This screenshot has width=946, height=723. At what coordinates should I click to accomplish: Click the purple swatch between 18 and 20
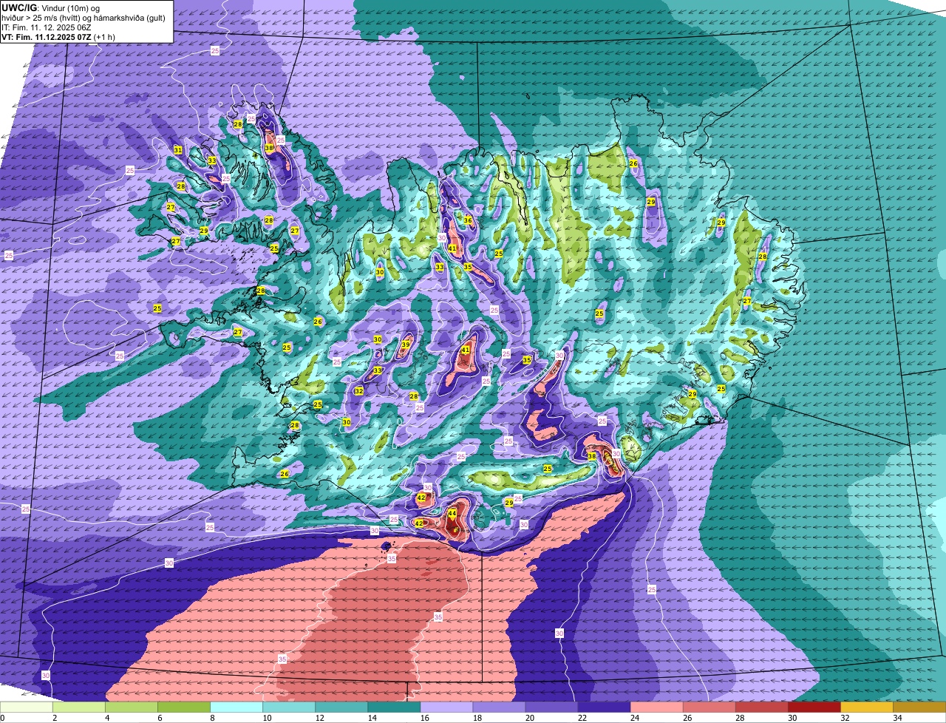tap(499, 707)
